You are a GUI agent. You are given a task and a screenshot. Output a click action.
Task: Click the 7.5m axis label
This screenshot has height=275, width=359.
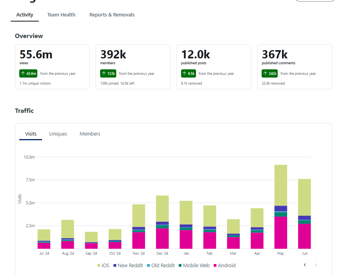click(30, 180)
